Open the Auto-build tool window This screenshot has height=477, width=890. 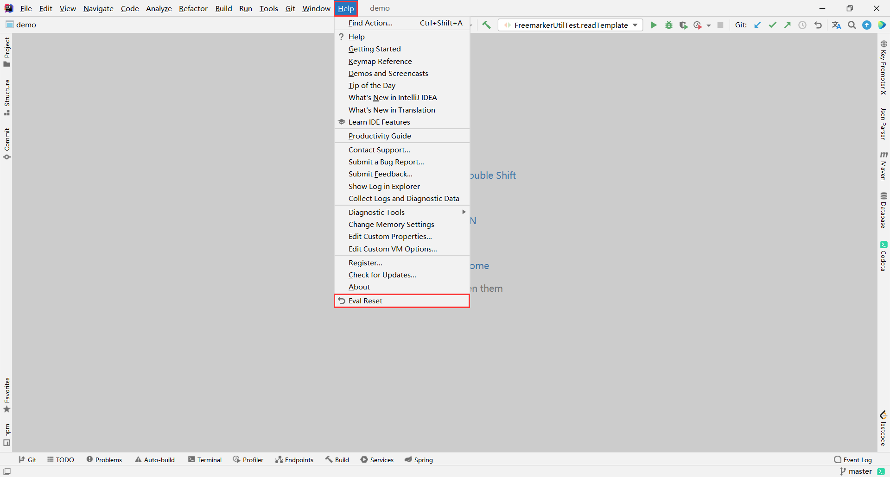tap(155, 459)
